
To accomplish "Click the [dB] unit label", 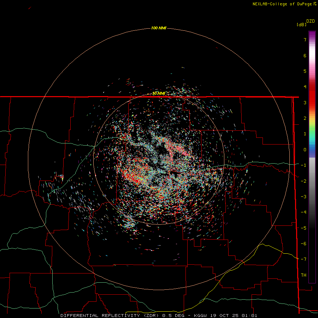I will click(x=301, y=24).
